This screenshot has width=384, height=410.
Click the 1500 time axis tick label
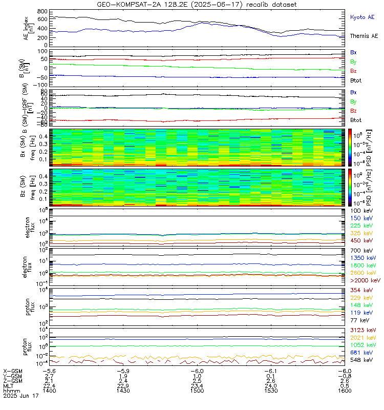[197, 391]
